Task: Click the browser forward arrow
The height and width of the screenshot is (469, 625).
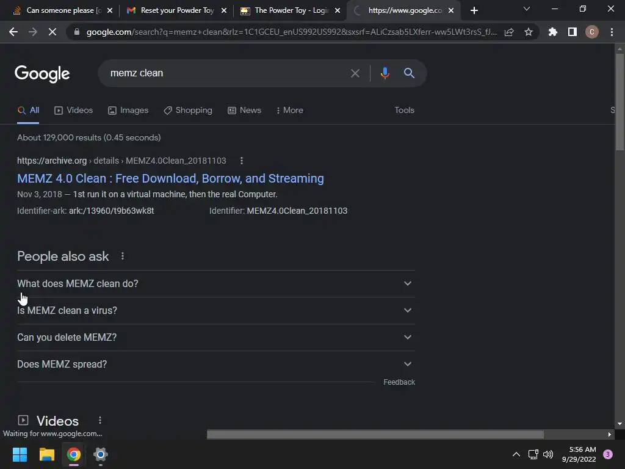Action: 33,32
